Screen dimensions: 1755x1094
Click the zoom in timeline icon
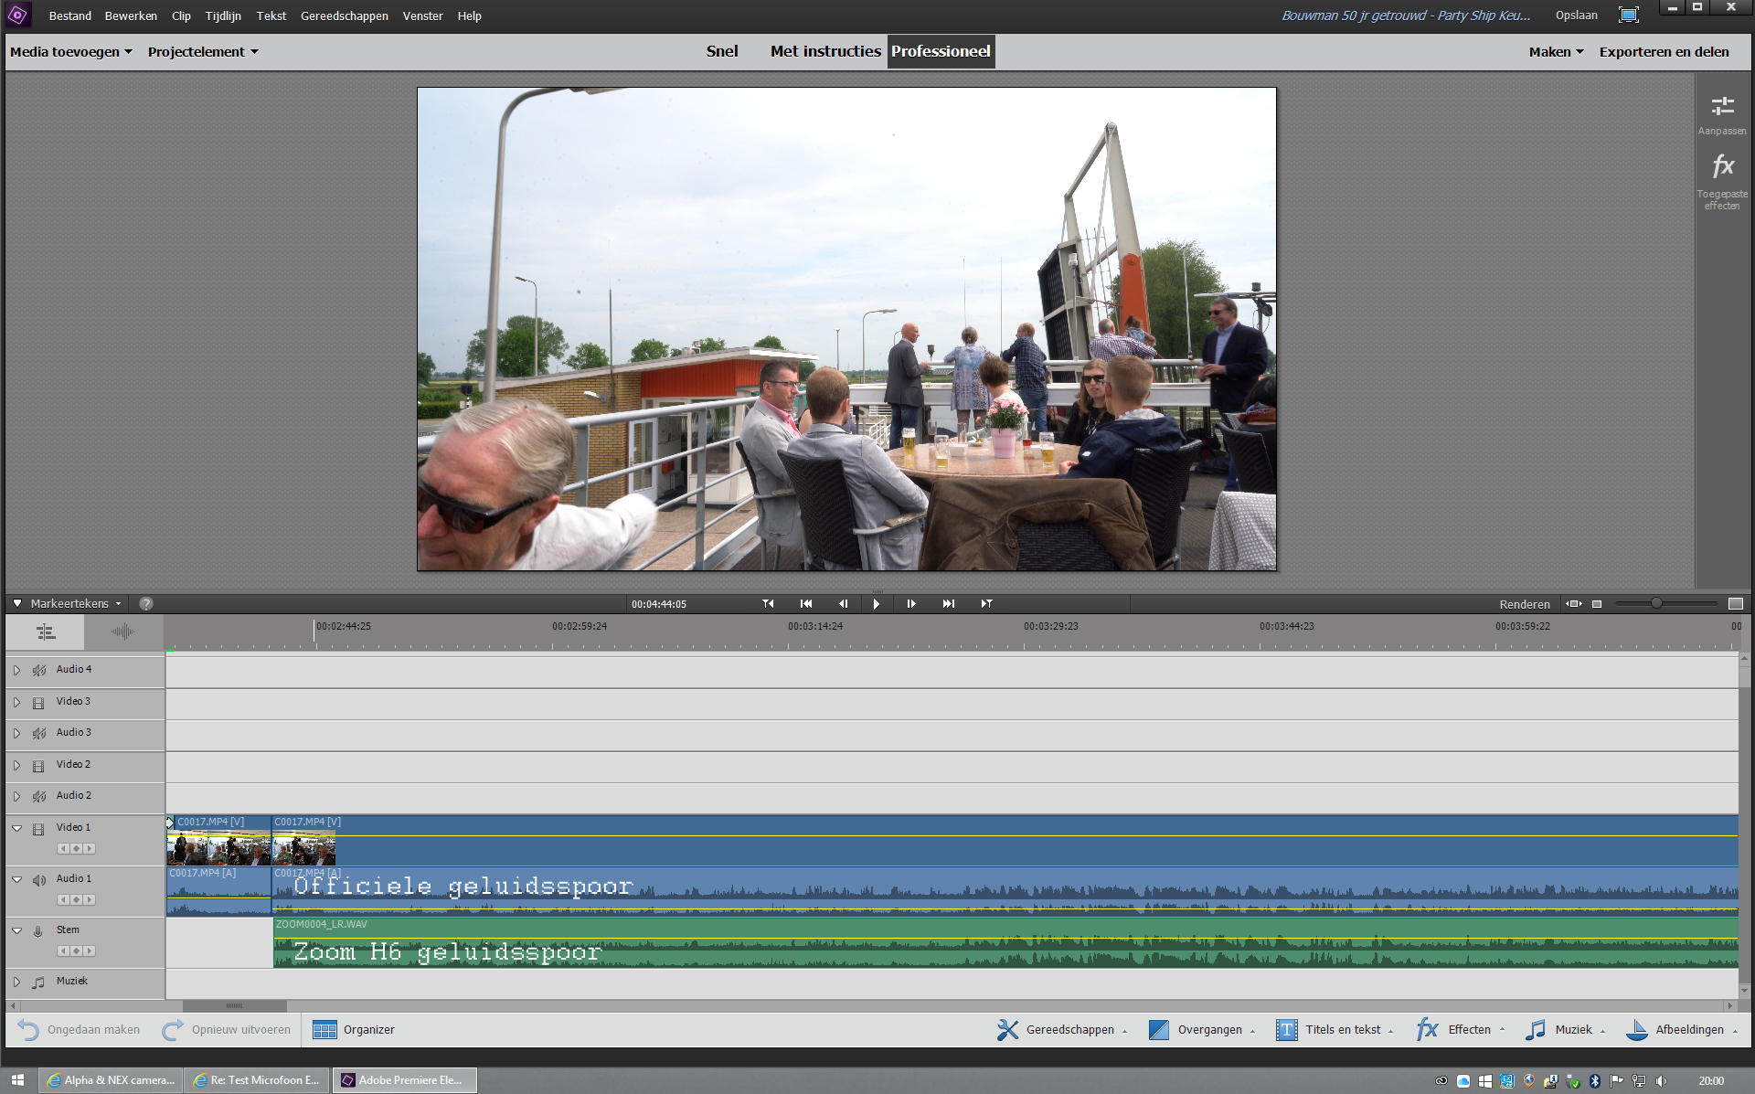pos(1736,604)
